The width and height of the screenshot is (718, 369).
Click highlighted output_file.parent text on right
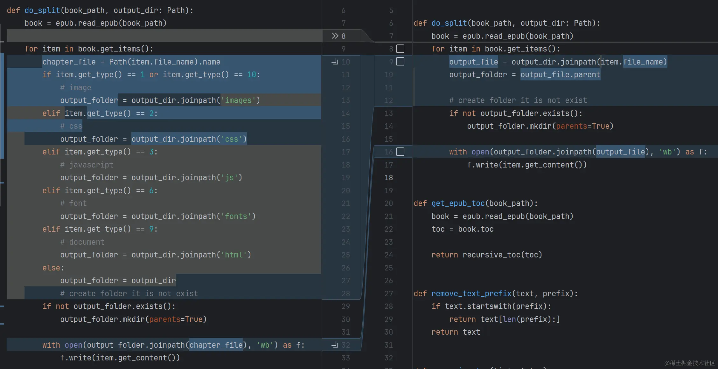coord(560,75)
